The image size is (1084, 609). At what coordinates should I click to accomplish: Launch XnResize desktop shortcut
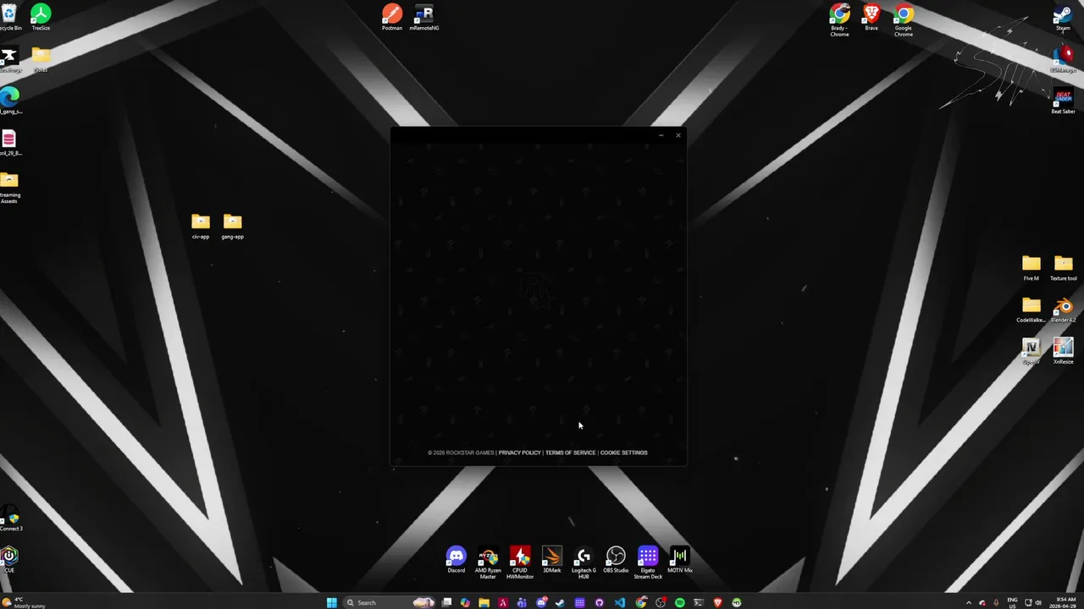pos(1063,350)
